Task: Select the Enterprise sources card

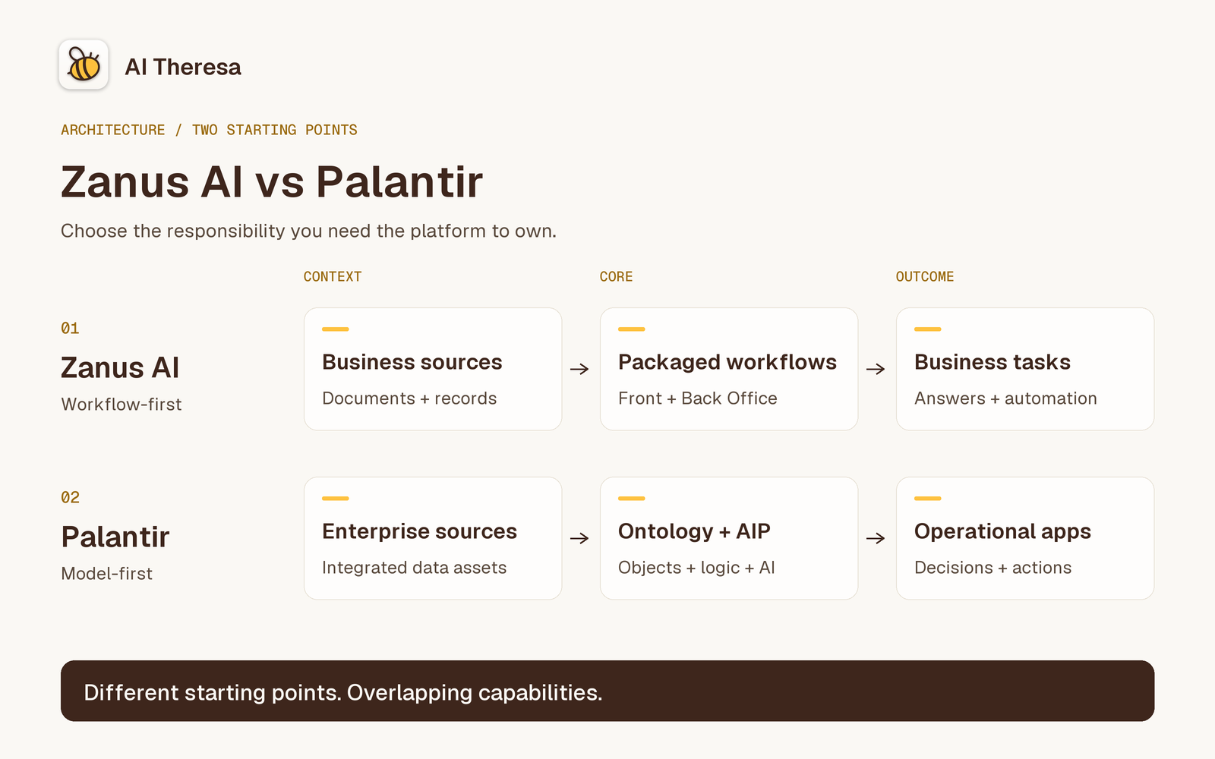Action: point(433,538)
